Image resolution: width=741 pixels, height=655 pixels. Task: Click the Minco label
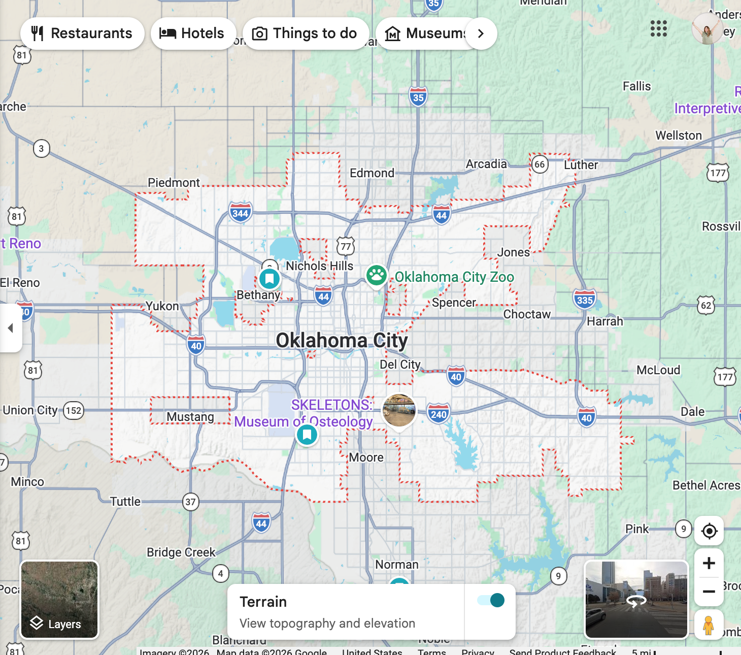click(27, 482)
